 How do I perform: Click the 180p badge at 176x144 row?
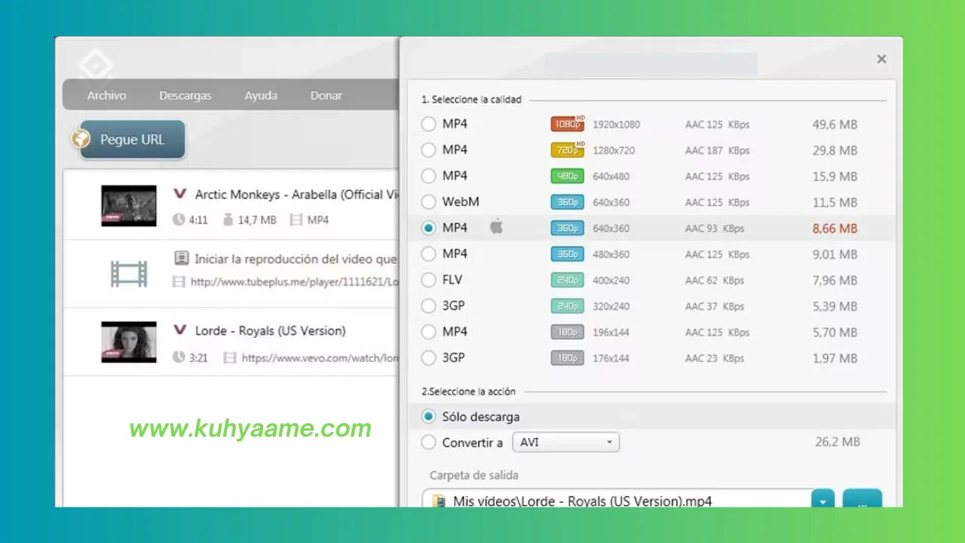pos(568,358)
